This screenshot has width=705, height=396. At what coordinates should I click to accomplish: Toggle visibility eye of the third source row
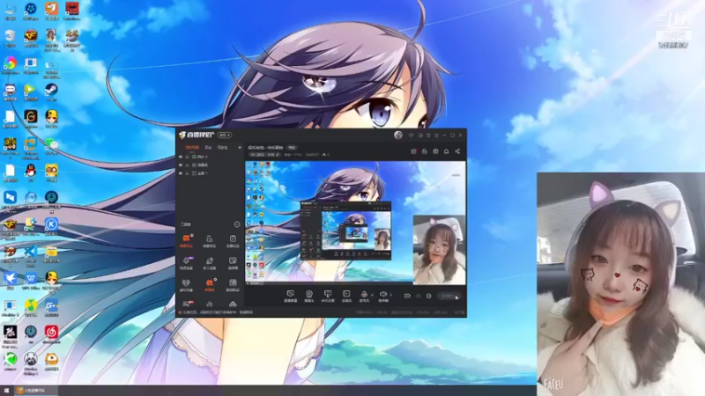click(x=181, y=172)
